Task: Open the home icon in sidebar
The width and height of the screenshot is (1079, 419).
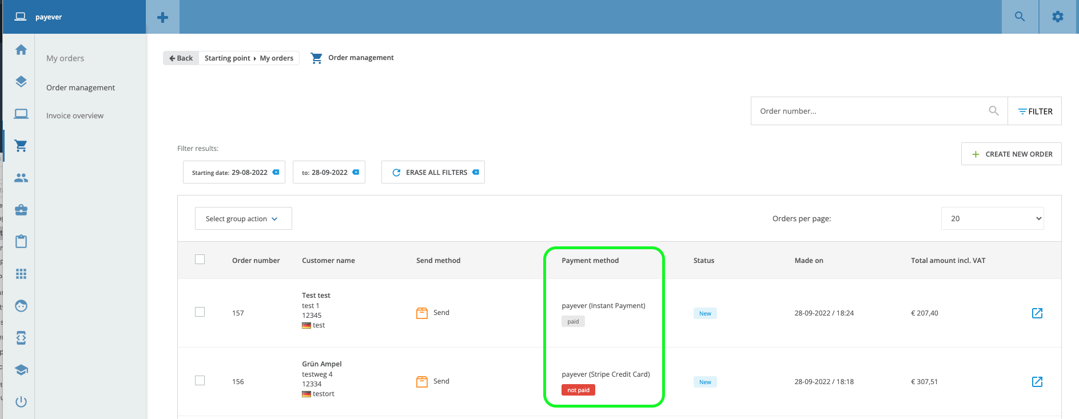Action: coord(21,50)
